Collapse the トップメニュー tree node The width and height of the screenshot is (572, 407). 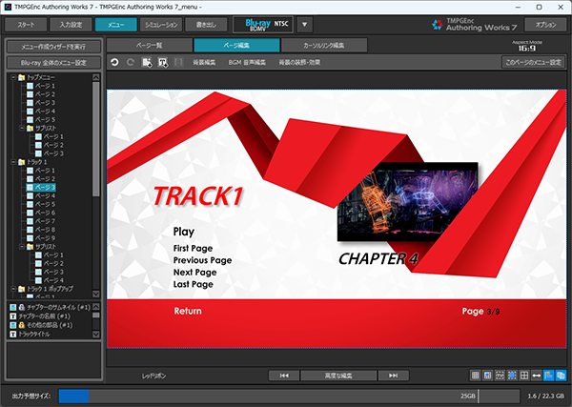tap(13, 77)
